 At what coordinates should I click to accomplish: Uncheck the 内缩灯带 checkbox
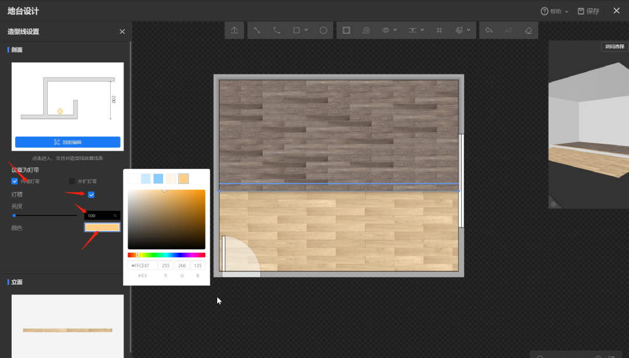(15, 181)
